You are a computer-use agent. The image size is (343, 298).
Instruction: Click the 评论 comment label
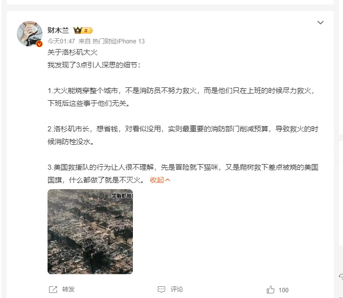click(x=177, y=289)
